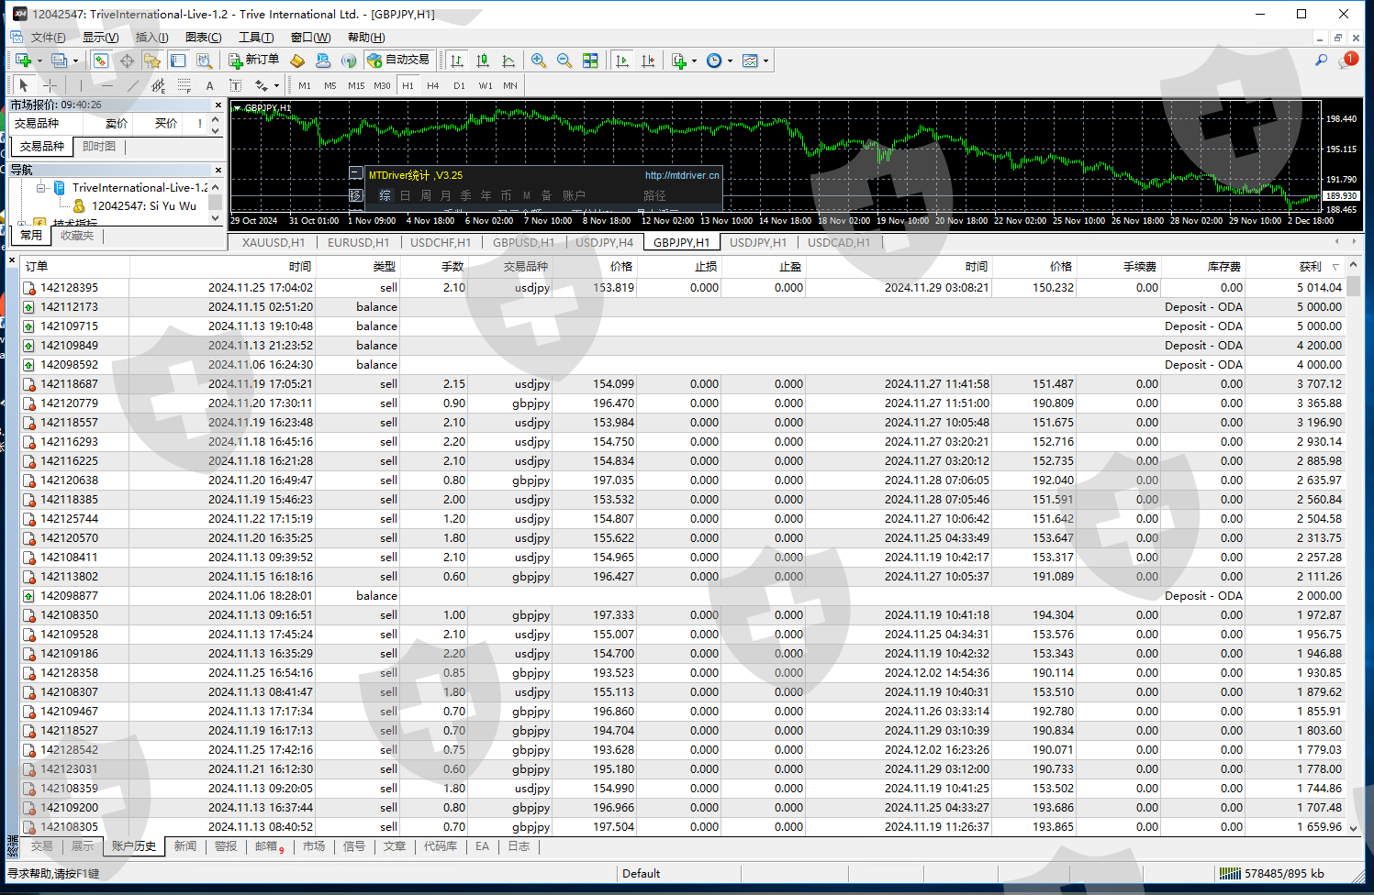The image size is (1374, 895).
Task: Toggle chart auto scroll to latest bar
Action: pyautogui.click(x=622, y=61)
